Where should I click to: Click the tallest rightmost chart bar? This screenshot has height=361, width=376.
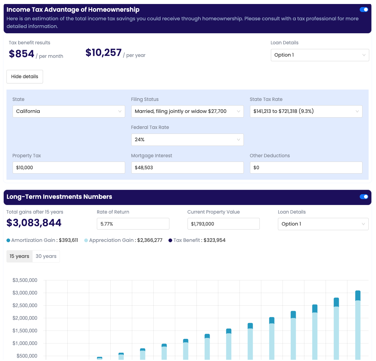358,326
